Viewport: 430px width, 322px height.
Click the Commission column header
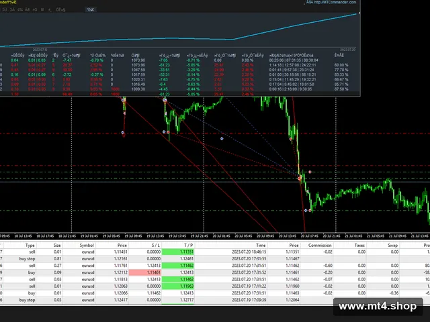pos(320,246)
